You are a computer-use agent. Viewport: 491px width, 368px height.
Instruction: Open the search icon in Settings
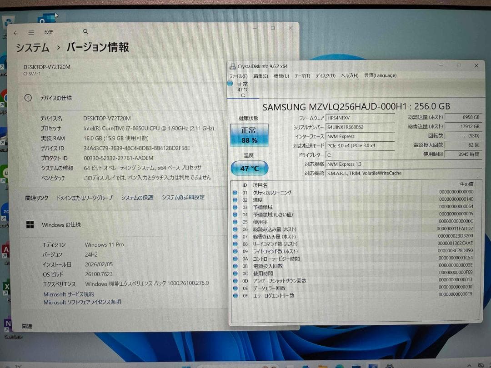85,32
